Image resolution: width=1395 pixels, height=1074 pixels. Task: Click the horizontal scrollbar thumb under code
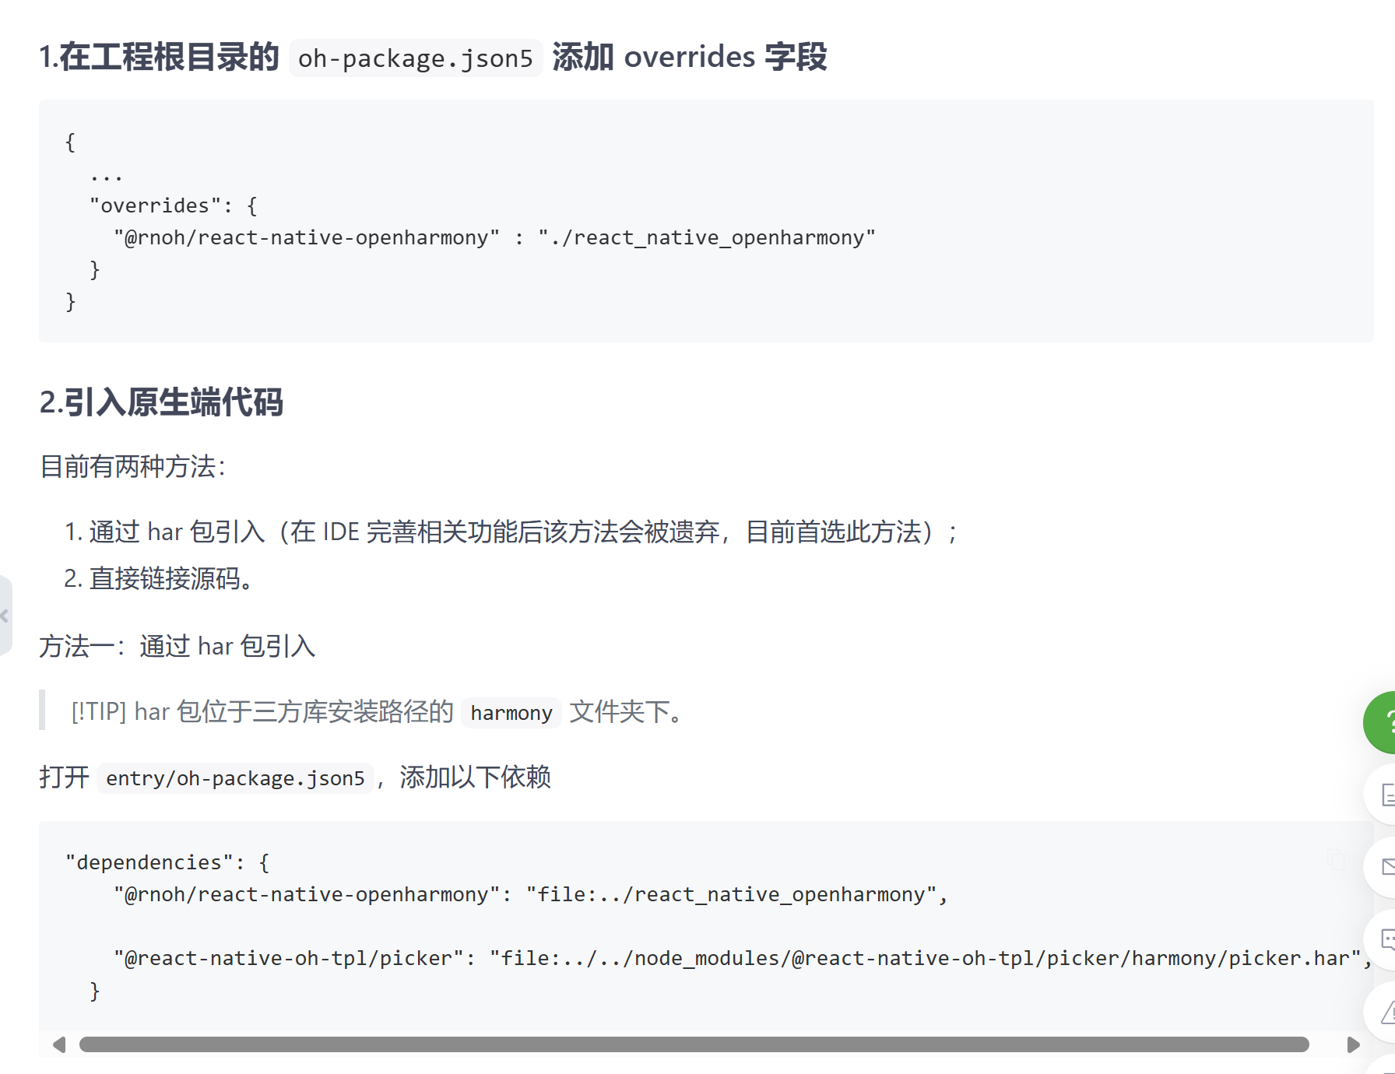pyautogui.click(x=694, y=1044)
